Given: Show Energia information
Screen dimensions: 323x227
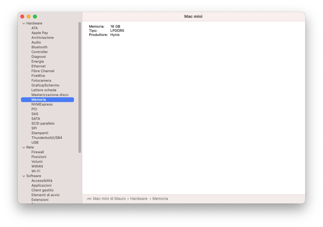Looking at the screenshot, I should tap(37, 61).
